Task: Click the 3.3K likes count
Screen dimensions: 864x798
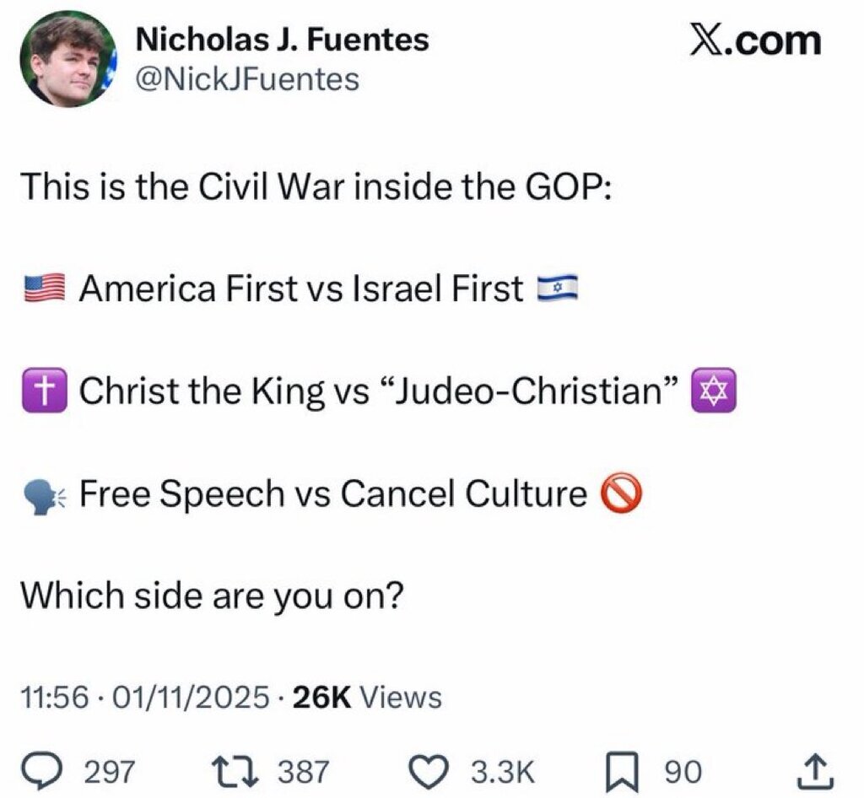Action: 502,771
